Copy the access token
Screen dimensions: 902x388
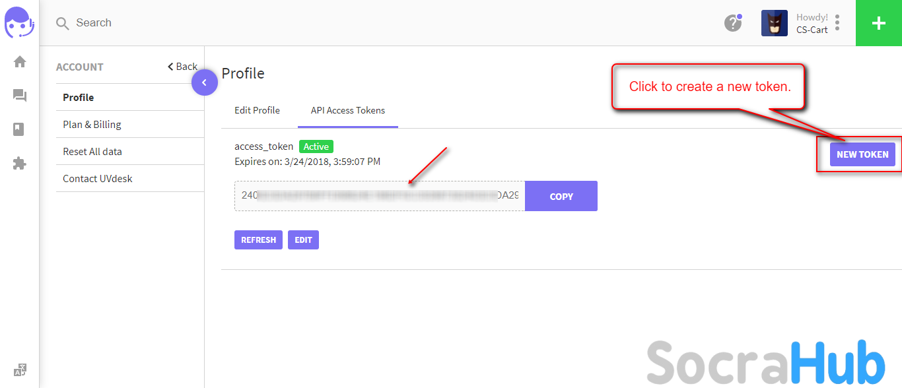561,197
